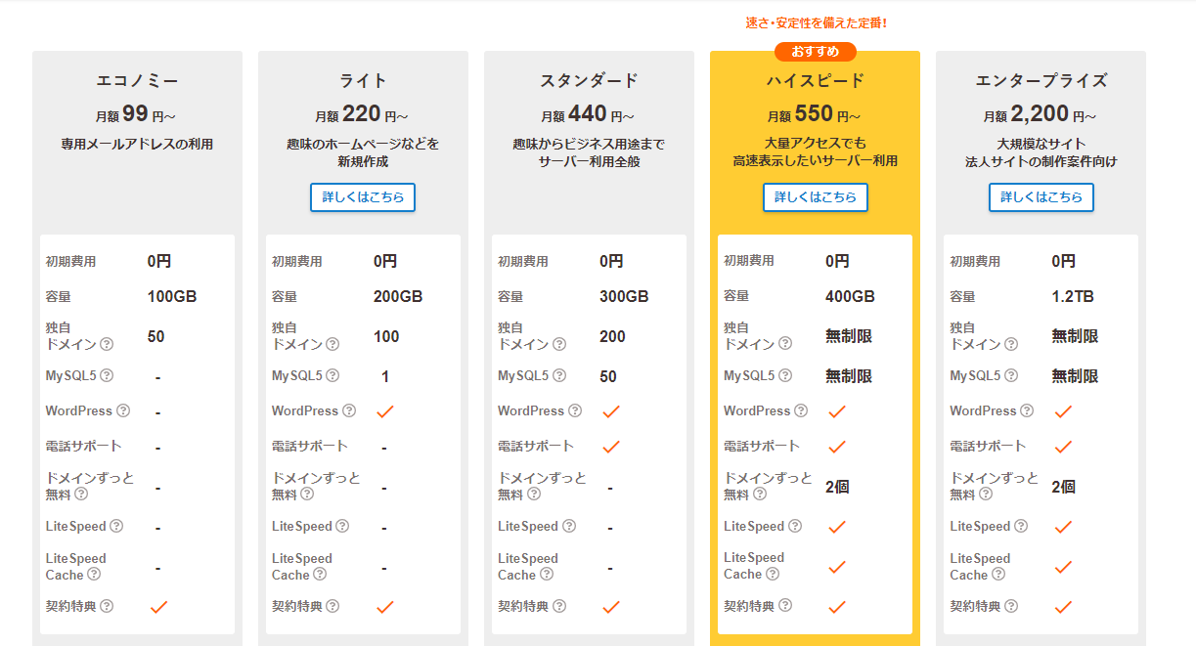Viewport: 1196px width, 646px height.
Task: Click ドメインずっと無料 help icon in エコノミー plan
Action: pos(81,494)
